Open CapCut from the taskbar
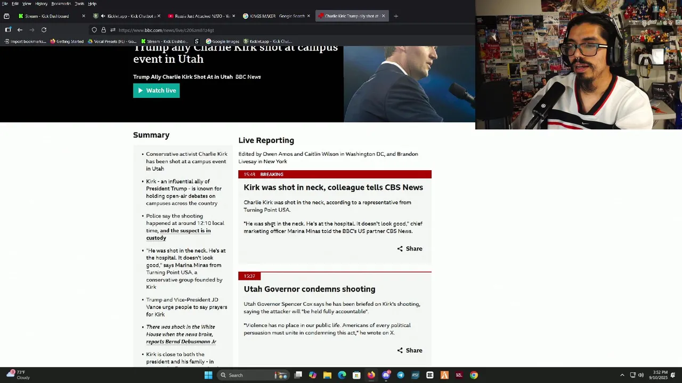 coord(430,375)
